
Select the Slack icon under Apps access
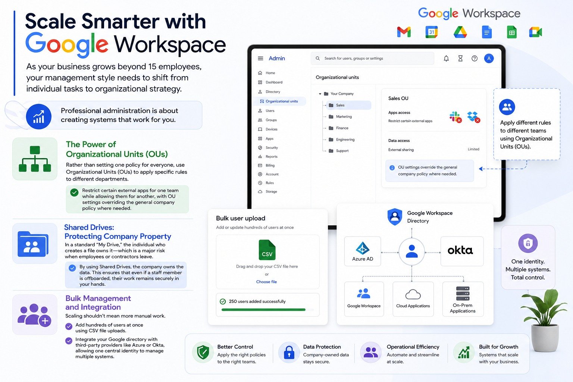[455, 117]
